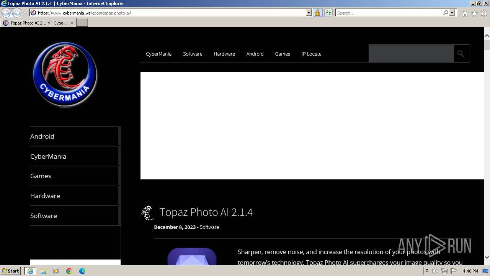Click the page scrollbar down arrow

[x=487, y=257]
